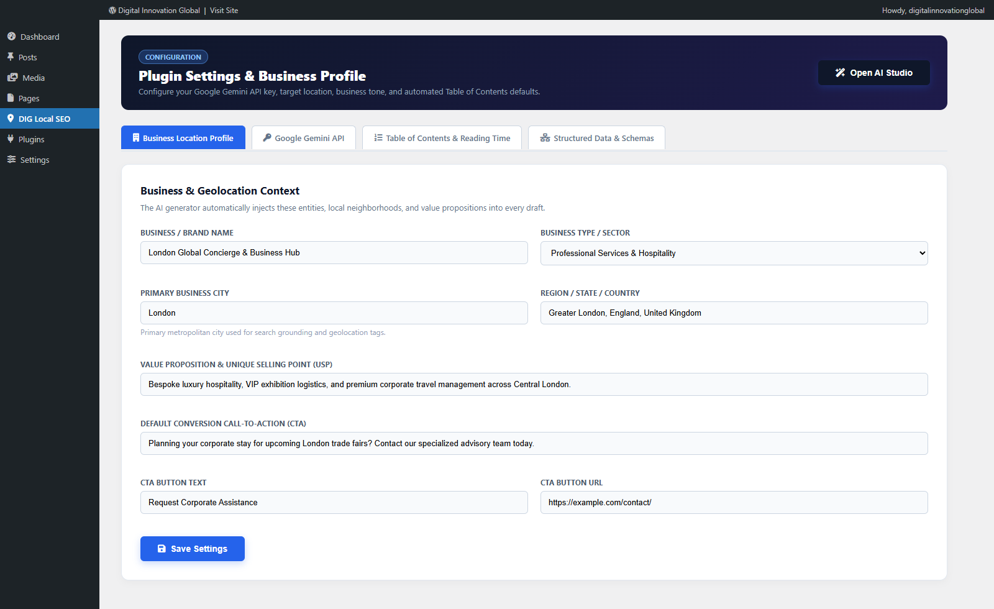Open the Howdy, digitalinnovationglobal account menu

pos(933,11)
